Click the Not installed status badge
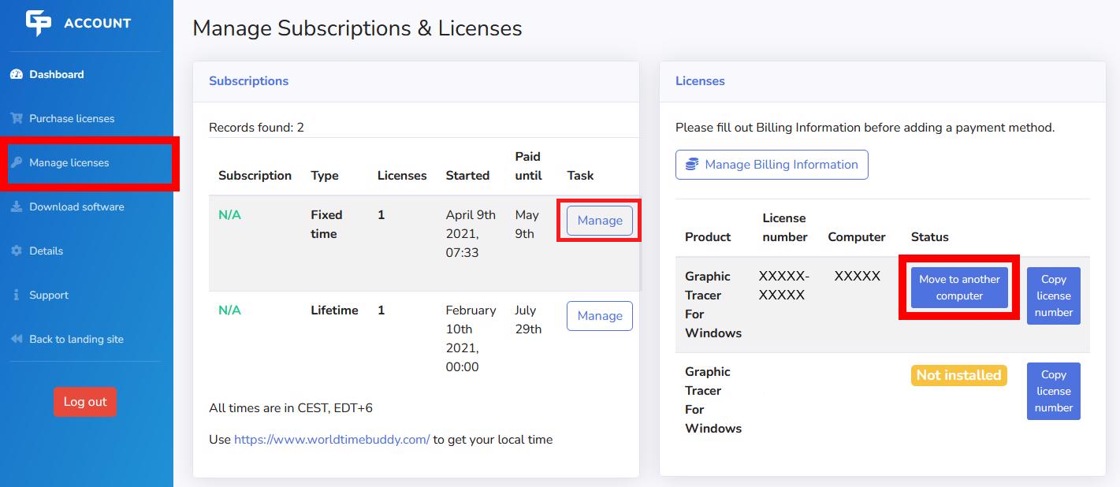Image resolution: width=1120 pixels, height=487 pixels. coord(958,376)
